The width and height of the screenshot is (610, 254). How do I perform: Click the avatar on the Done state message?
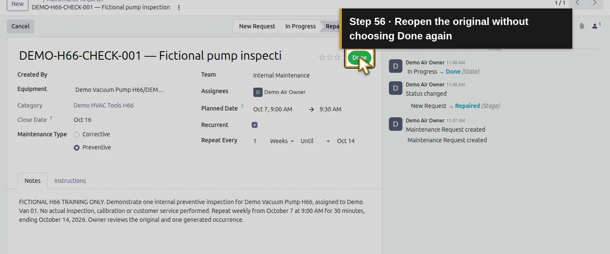coord(396,66)
